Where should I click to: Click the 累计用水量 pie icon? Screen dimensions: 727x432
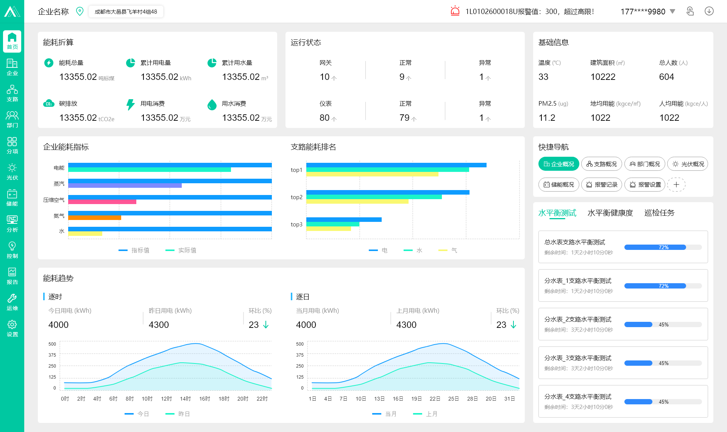coord(212,63)
